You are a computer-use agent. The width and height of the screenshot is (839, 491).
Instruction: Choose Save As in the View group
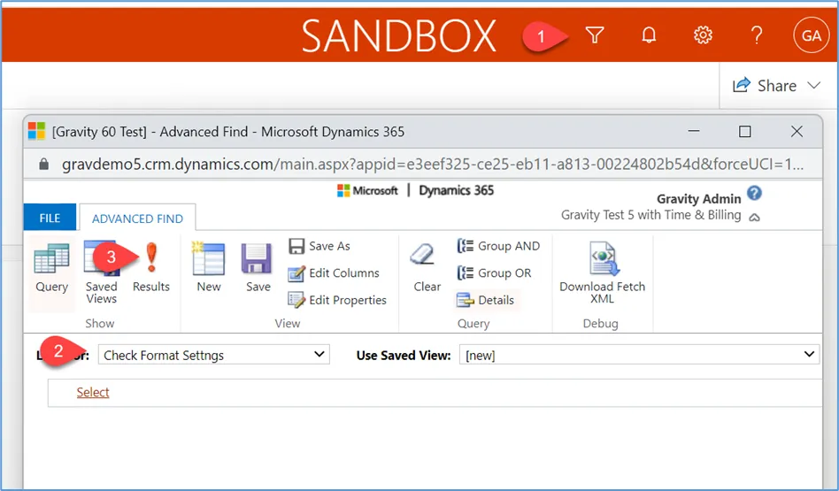319,246
